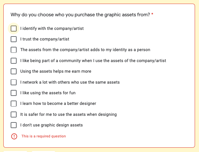199x152 pixels.
Task: Click the 'I like using the assets for fun' label
Action: pos(48,93)
